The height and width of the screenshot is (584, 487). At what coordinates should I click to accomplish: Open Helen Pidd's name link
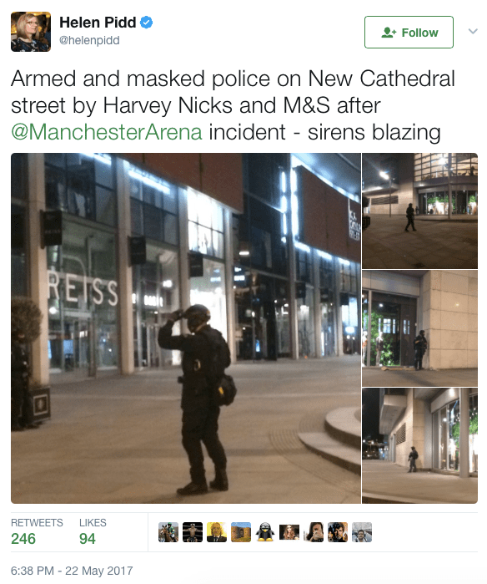point(98,23)
